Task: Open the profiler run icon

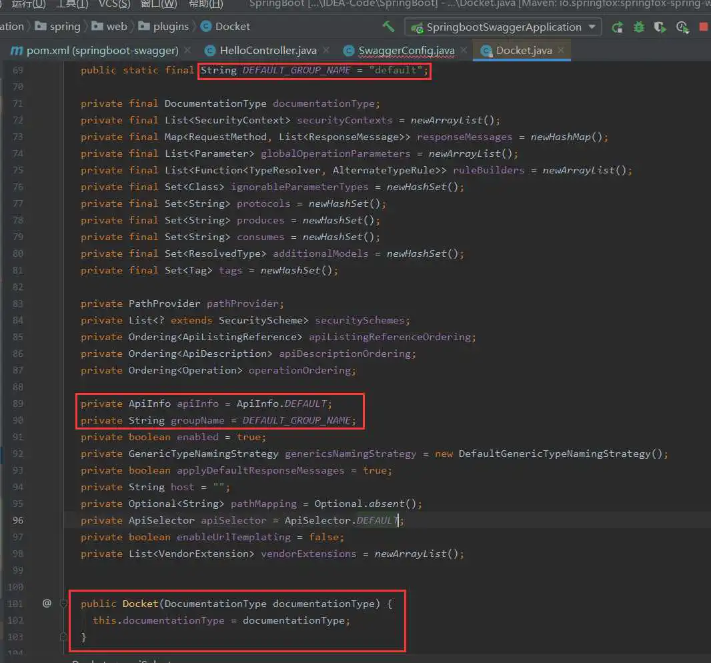Action: 682,27
